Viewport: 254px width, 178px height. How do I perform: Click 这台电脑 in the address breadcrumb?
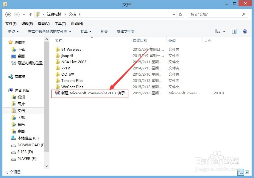coord(54,14)
